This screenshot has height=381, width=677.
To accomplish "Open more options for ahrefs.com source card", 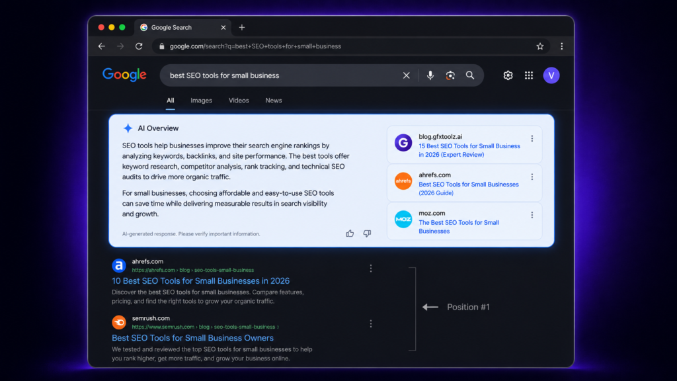I will (532, 177).
